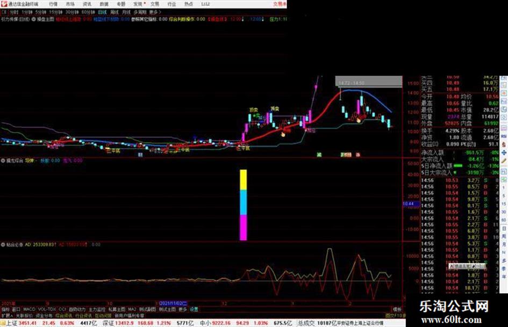
Task: Click the yellow segment of indicator bar
Action: [x=244, y=180]
